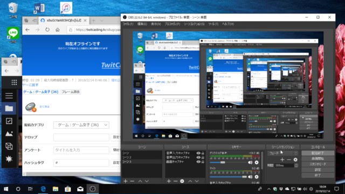Open マイク mixer settings gear
This screenshot has width=345, height=194.
[257, 177]
